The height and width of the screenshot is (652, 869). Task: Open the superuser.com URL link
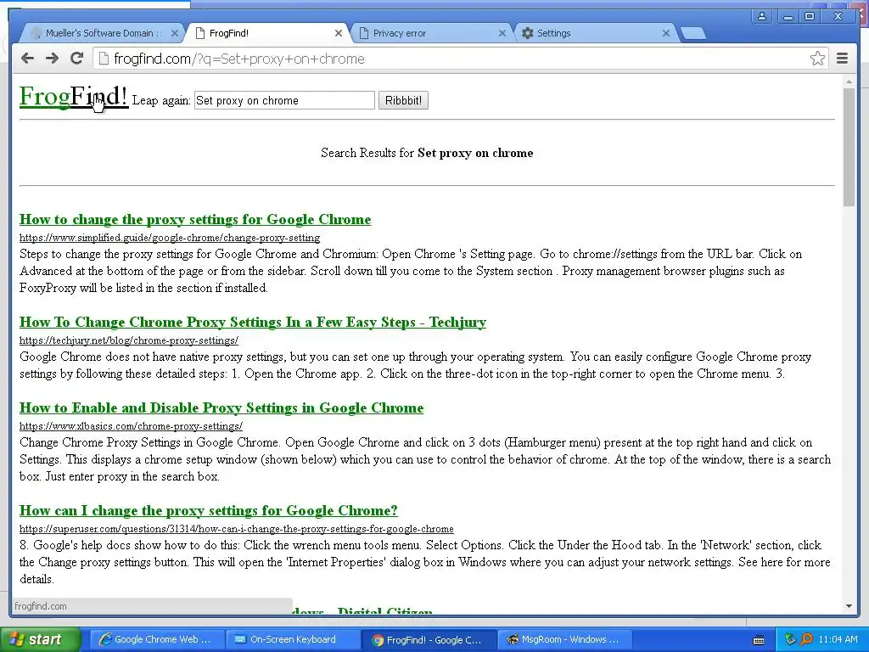pyautogui.click(x=237, y=529)
